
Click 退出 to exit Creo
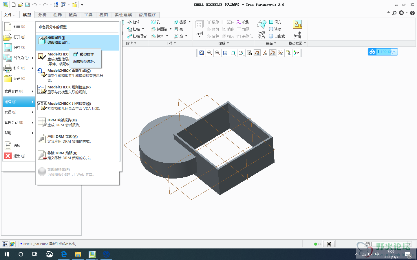point(19,156)
